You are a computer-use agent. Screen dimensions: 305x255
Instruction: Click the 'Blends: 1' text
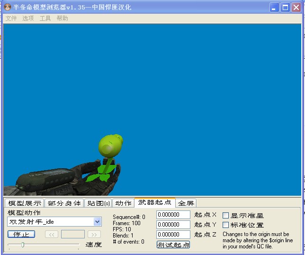pos(123,236)
